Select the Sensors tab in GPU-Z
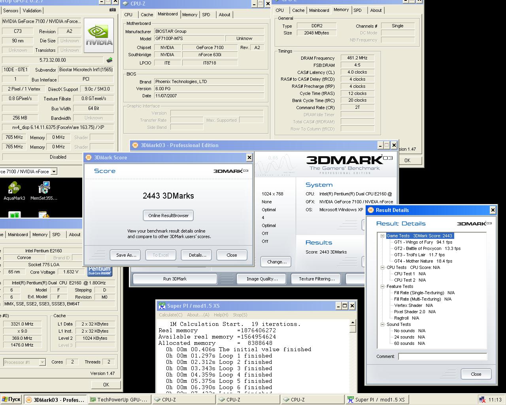Screen dimensions: 506x405 pyautogui.click(x=11, y=11)
